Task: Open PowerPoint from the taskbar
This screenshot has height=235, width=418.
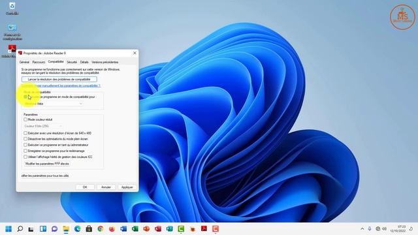Action: pyautogui.click(x=146, y=228)
